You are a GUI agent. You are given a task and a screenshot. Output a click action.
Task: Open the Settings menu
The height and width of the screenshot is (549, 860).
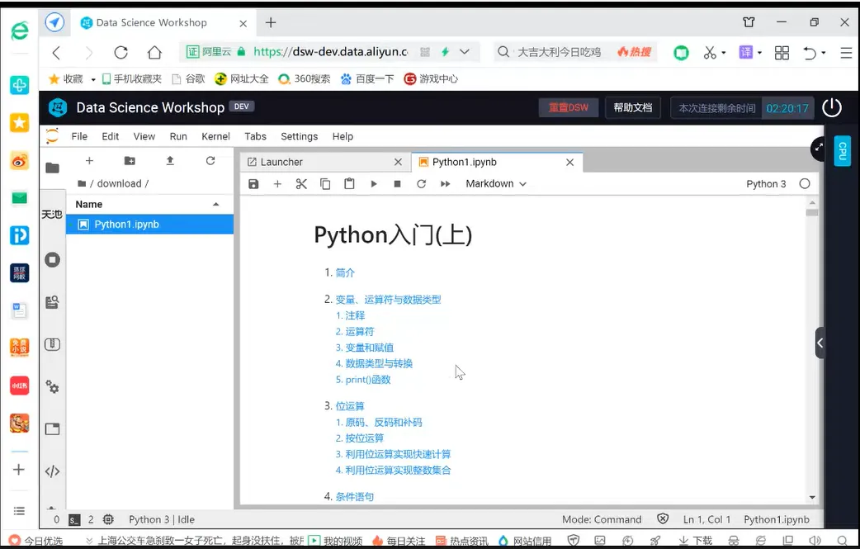(x=299, y=136)
